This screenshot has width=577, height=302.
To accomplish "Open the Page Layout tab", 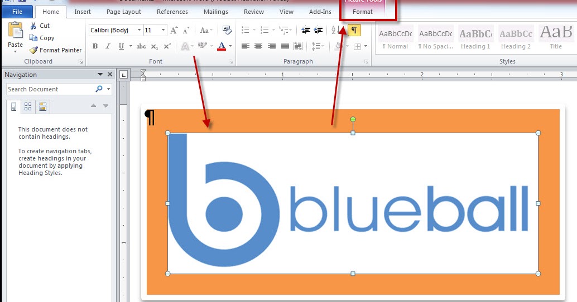I will click(x=124, y=12).
